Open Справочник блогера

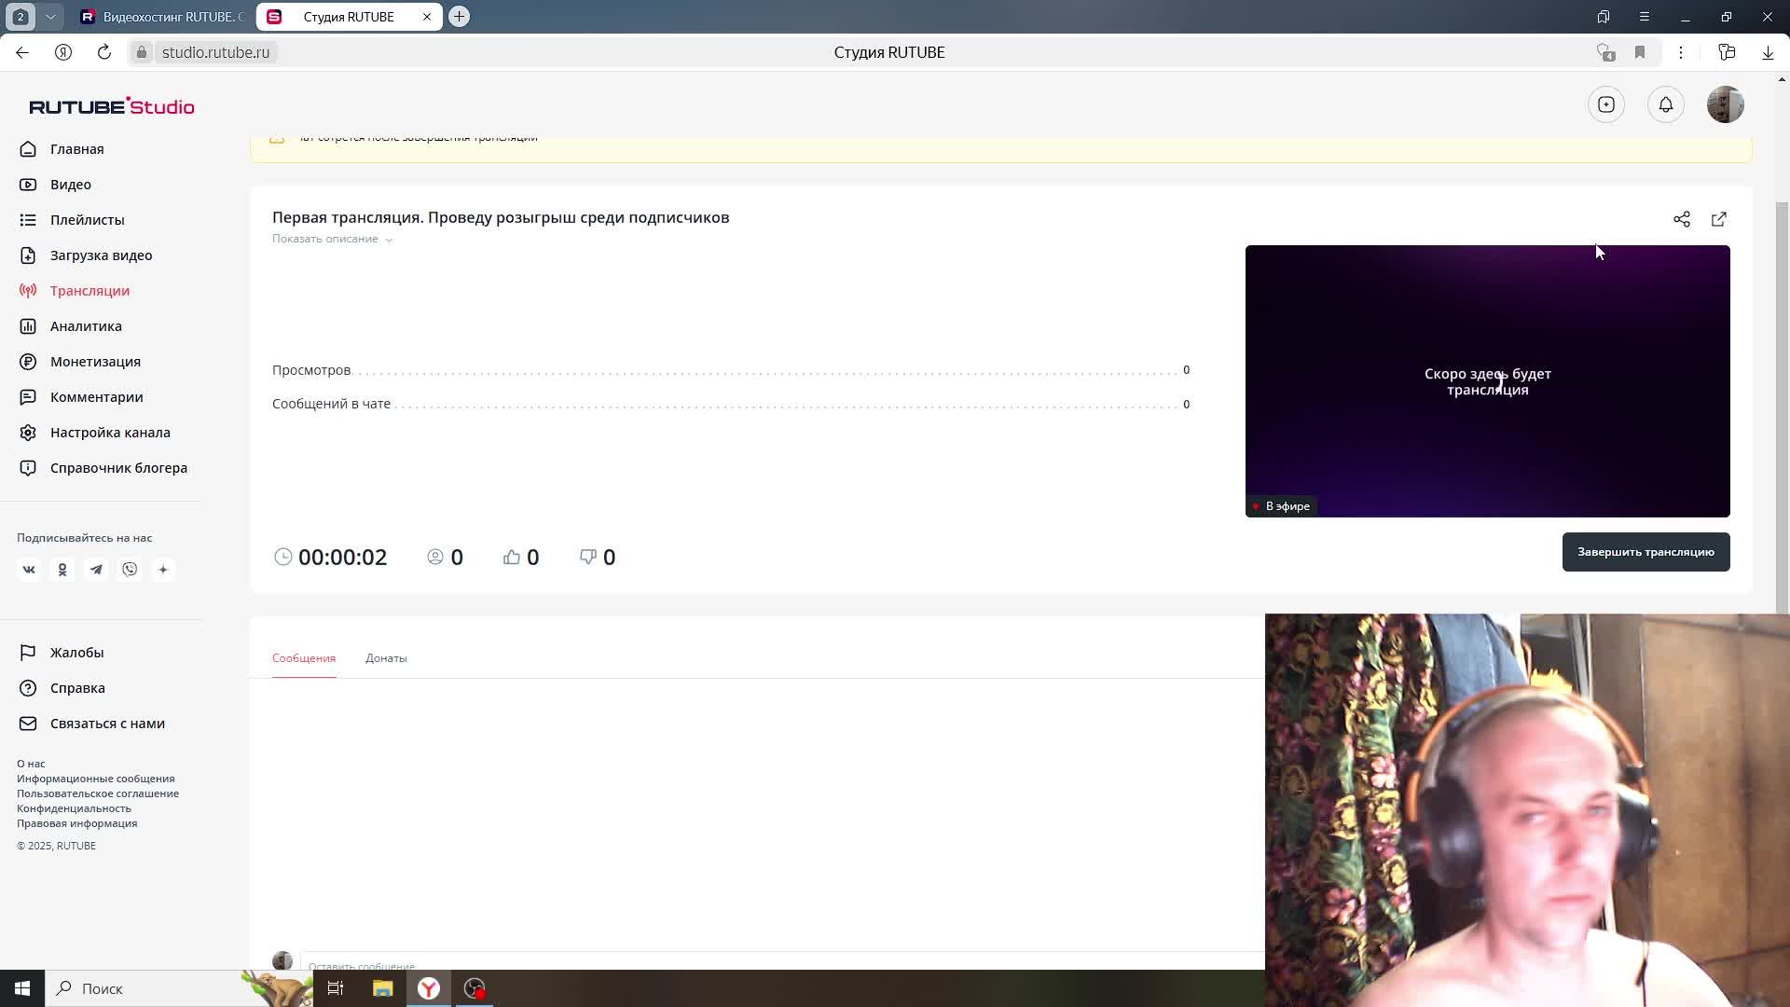point(118,468)
